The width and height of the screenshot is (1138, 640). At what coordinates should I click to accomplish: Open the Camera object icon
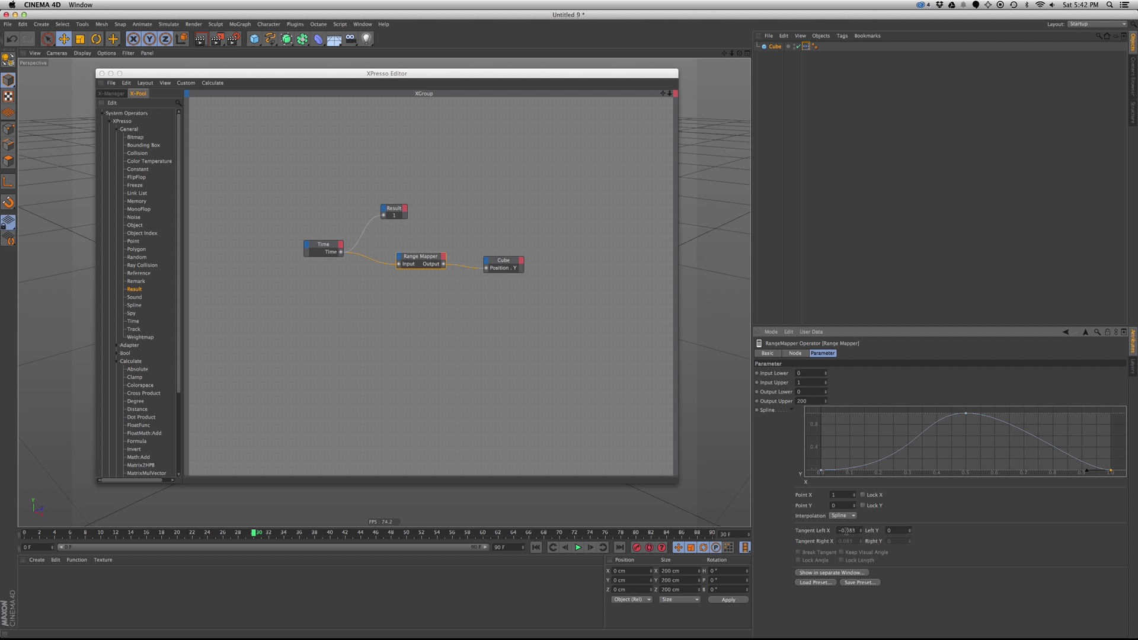(x=350, y=39)
